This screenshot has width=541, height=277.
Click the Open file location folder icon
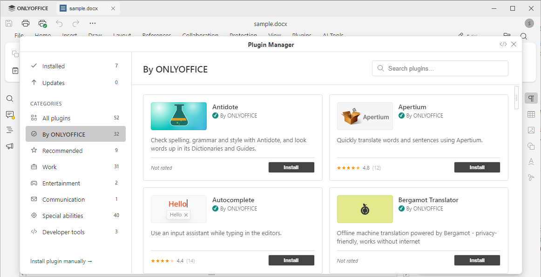pyautogui.click(x=507, y=35)
